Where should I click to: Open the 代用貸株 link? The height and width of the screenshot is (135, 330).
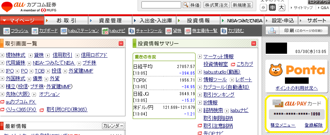click(x=16, y=63)
